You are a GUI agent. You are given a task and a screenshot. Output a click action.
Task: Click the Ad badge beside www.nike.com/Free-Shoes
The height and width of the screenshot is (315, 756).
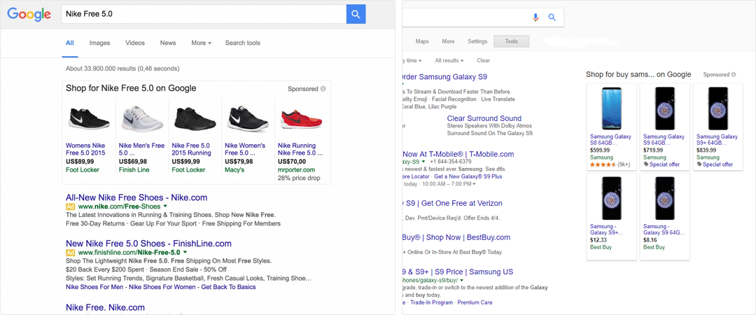pyautogui.click(x=71, y=206)
